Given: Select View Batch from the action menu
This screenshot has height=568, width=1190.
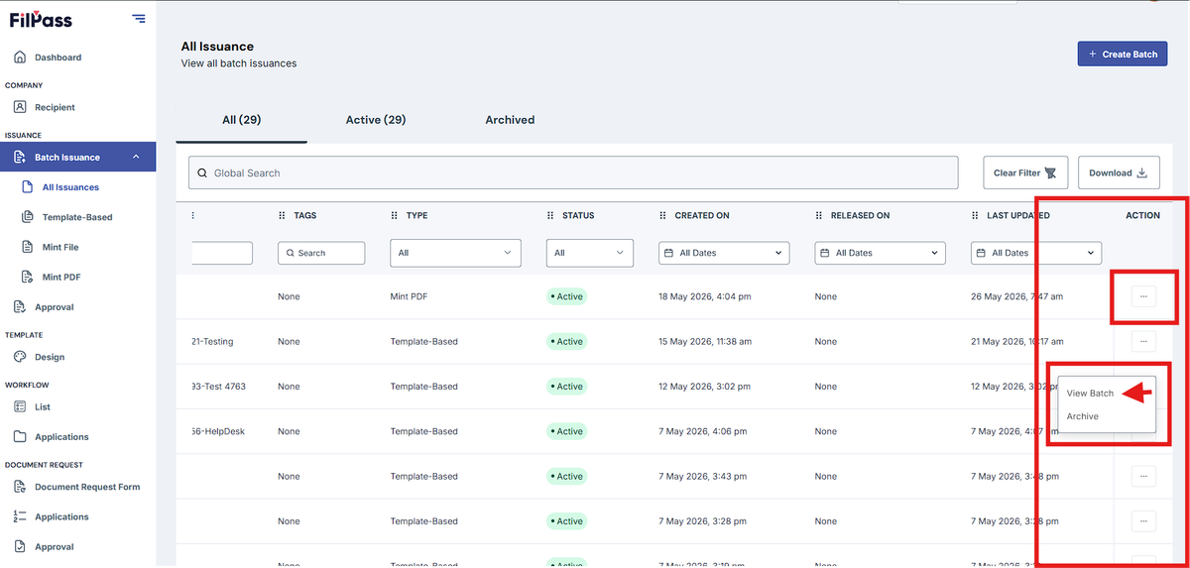Looking at the screenshot, I should (x=1090, y=394).
